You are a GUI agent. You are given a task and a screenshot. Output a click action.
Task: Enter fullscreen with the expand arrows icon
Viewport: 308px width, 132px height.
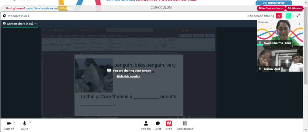pyautogui.click(x=298, y=16)
